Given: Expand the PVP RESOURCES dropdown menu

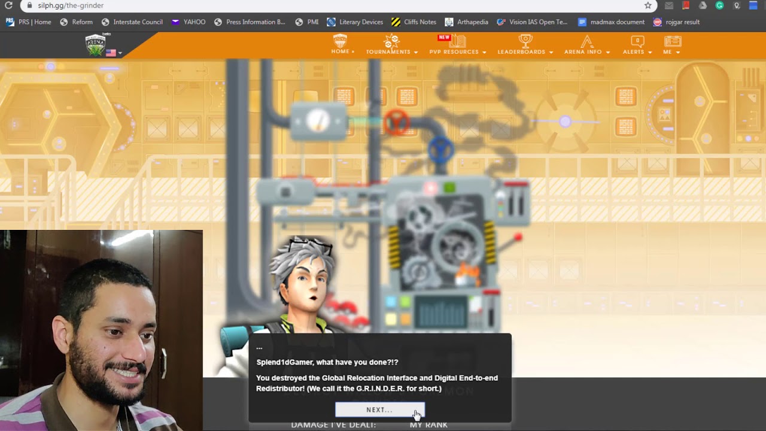Looking at the screenshot, I should coord(458,45).
